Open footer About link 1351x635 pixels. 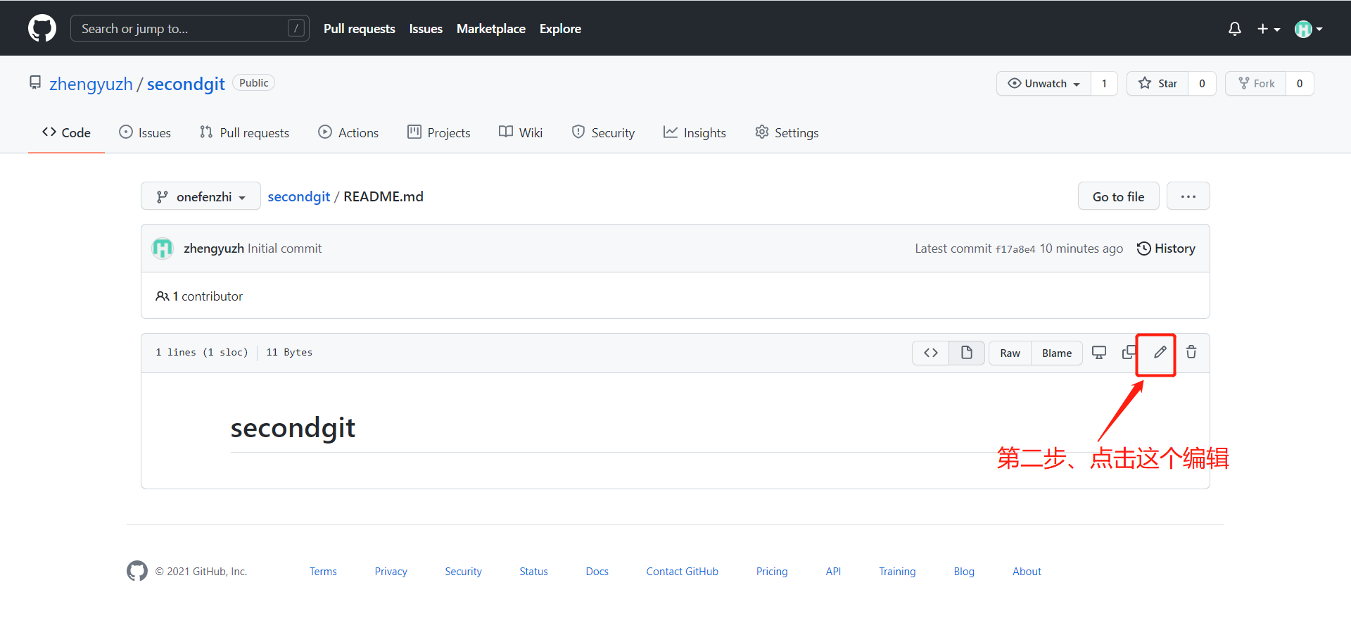(x=1027, y=572)
